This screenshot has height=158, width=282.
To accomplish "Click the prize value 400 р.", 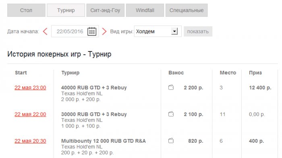I will coord(257,141).
